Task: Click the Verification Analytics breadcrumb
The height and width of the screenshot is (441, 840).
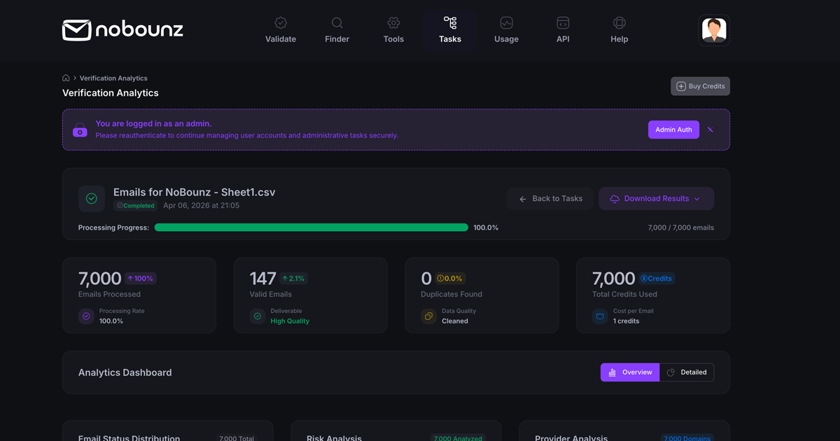Action: 113,78
